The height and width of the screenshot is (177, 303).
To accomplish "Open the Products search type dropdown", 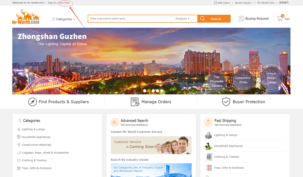I will point(182,19).
